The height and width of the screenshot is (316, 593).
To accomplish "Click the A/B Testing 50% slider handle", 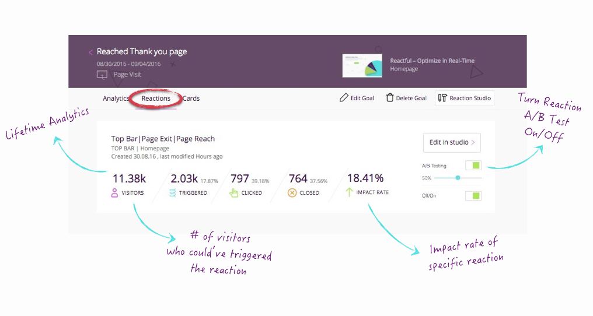I will pos(458,178).
